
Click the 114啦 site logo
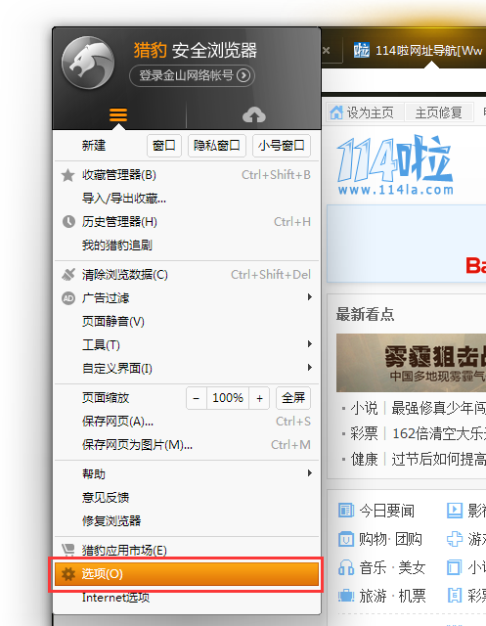coord(395,165)
